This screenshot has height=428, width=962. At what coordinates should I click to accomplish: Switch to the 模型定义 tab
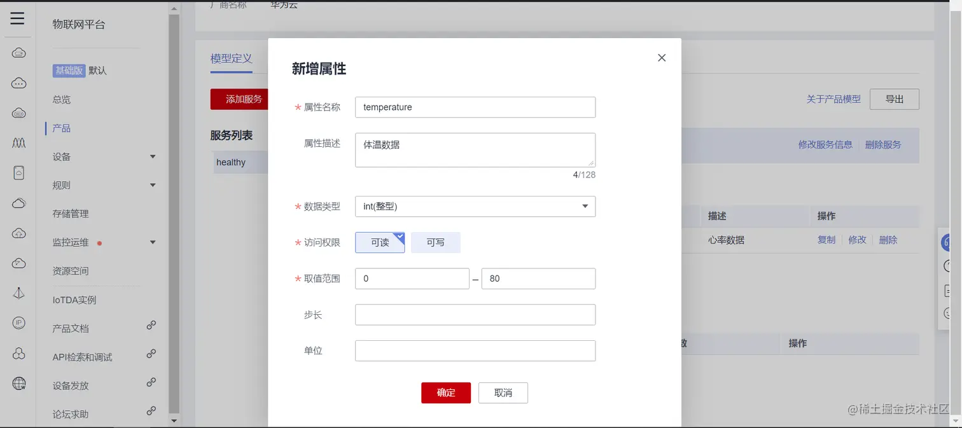232,59
